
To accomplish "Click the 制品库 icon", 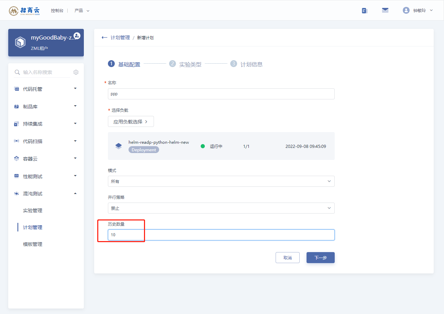I will tap(16, 107).
